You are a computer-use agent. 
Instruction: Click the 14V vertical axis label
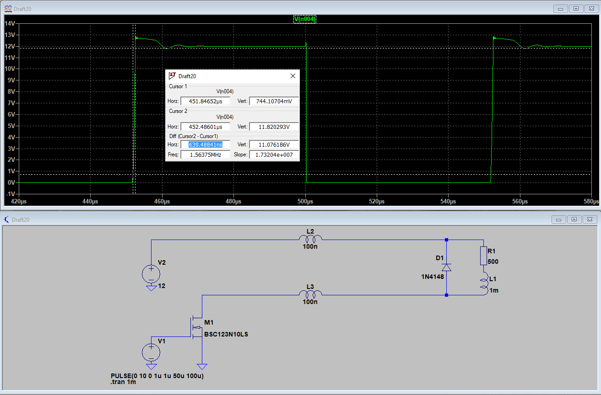tap(10, 23)
